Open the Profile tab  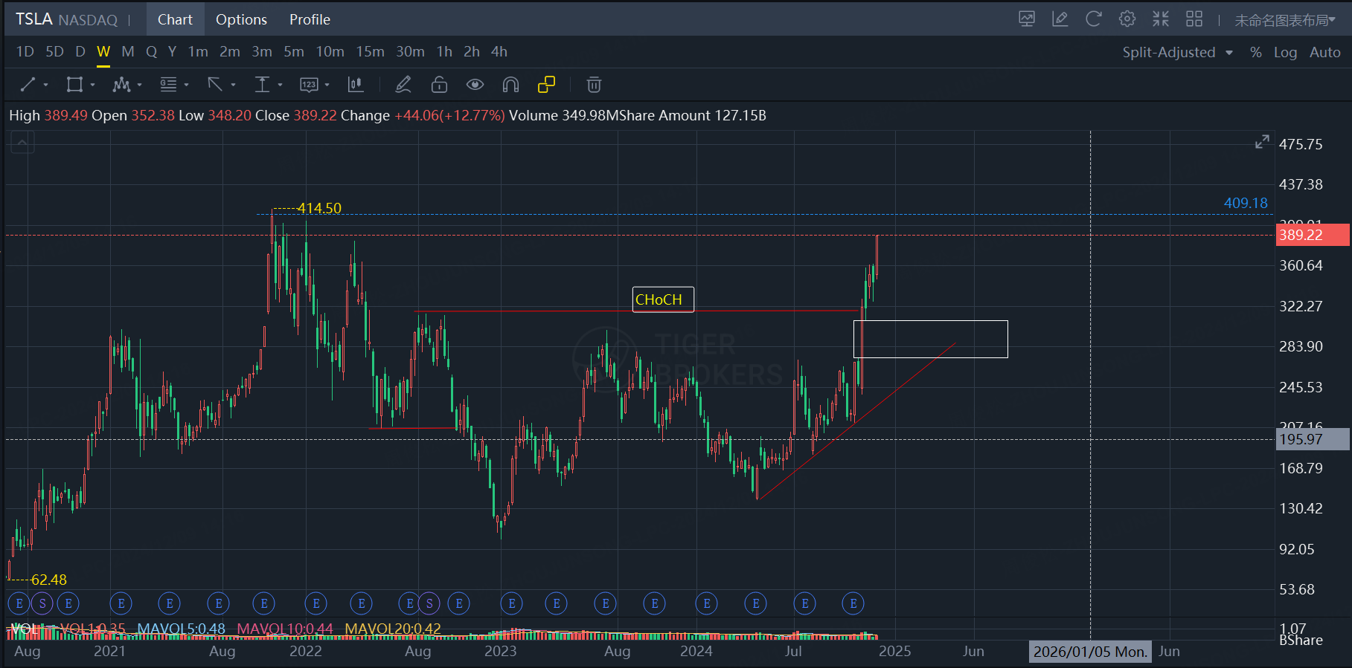pos(310,19)
